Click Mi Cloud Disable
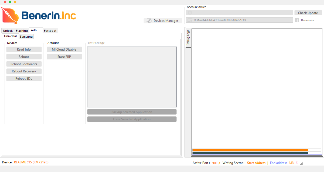This screenshot has width=324, height=172. tap(64, 49)
